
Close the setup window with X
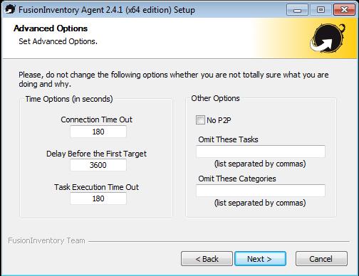(x=344, y=10)
